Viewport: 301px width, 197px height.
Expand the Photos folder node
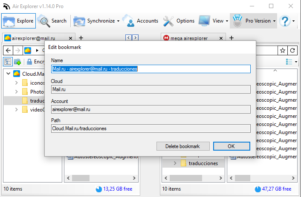pos(16,91)
